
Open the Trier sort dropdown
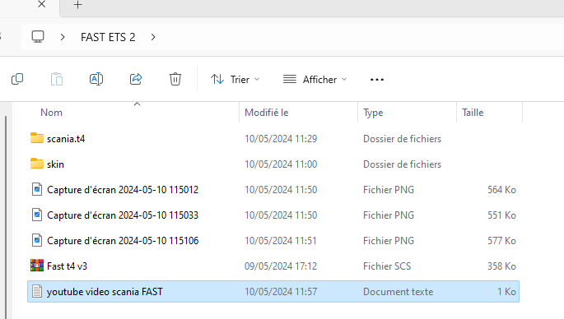pyautogui.click(x=235, y=79)
